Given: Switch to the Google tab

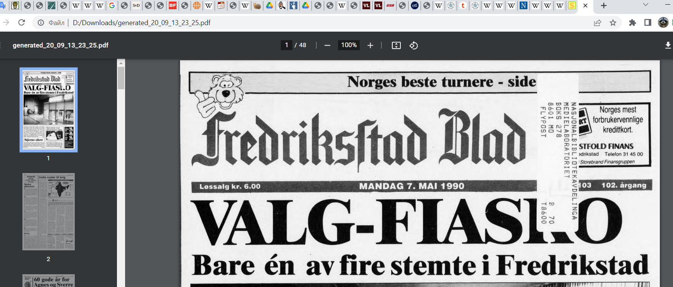Looking at the screenshot, I should tap(112, 5).
